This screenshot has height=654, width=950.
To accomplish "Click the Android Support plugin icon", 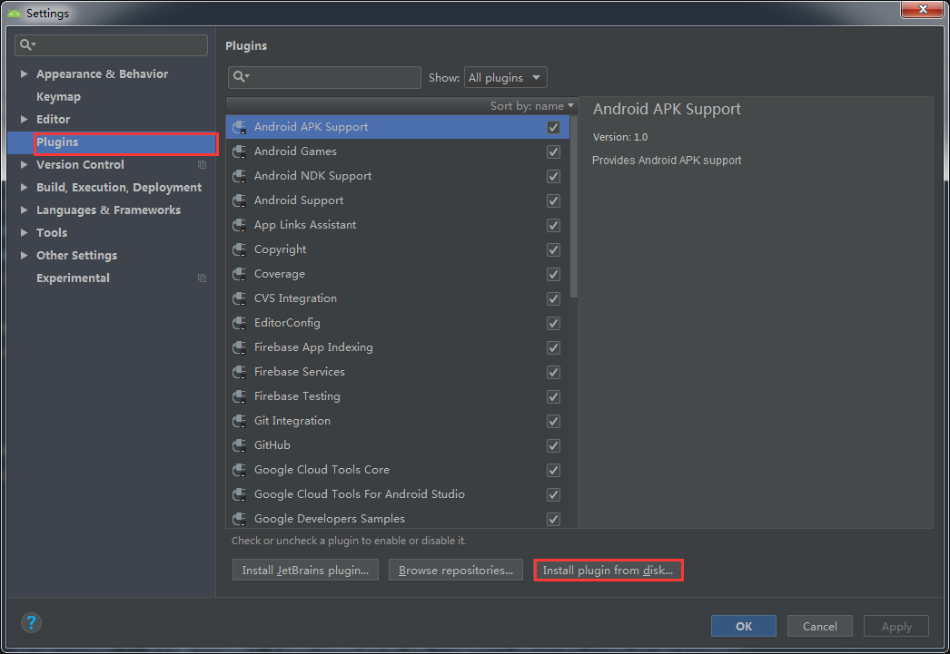I will click(240, 200).
